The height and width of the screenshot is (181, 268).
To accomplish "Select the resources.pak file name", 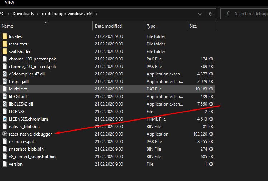I will tap(22, 142).
